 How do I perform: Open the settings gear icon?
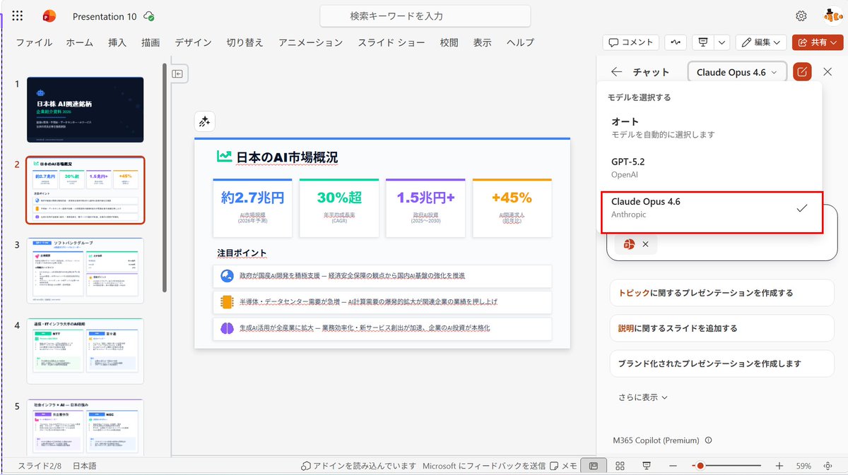click(x=801, y=16)
